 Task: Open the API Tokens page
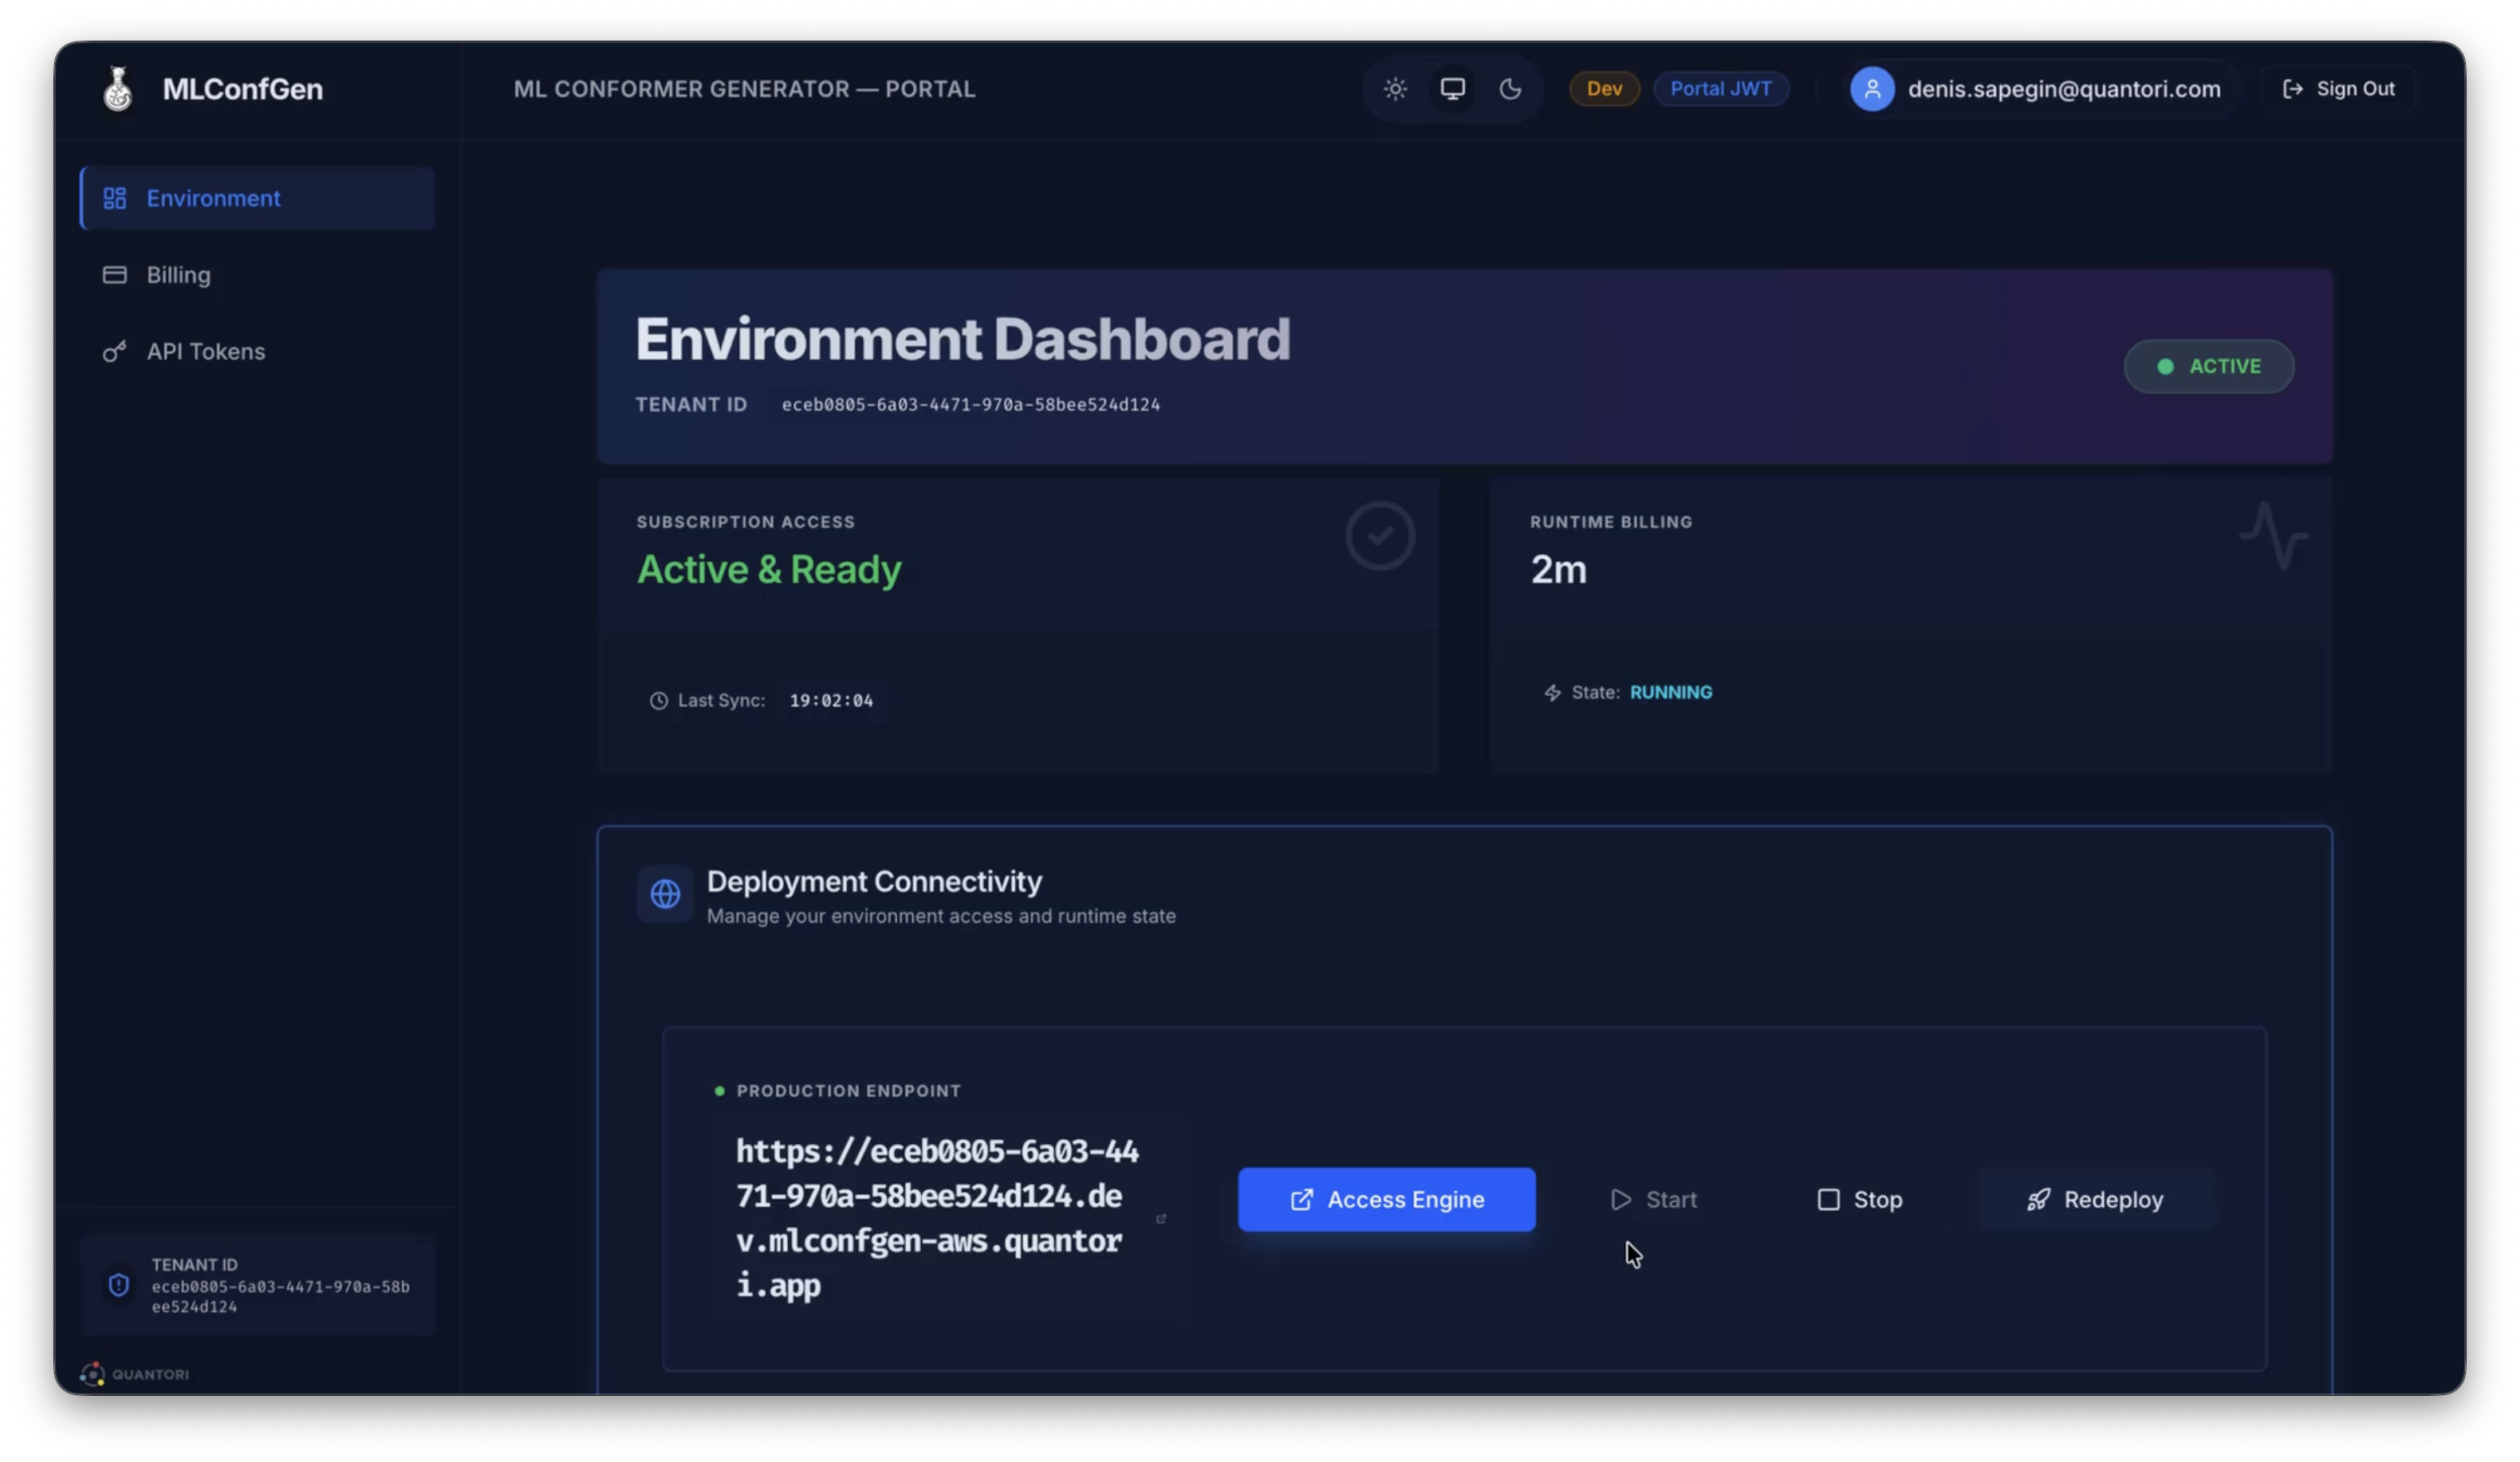(258, 352)
